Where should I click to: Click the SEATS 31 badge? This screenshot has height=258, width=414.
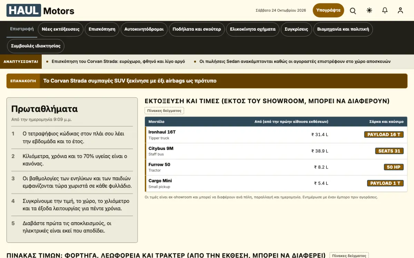(389, 151)
